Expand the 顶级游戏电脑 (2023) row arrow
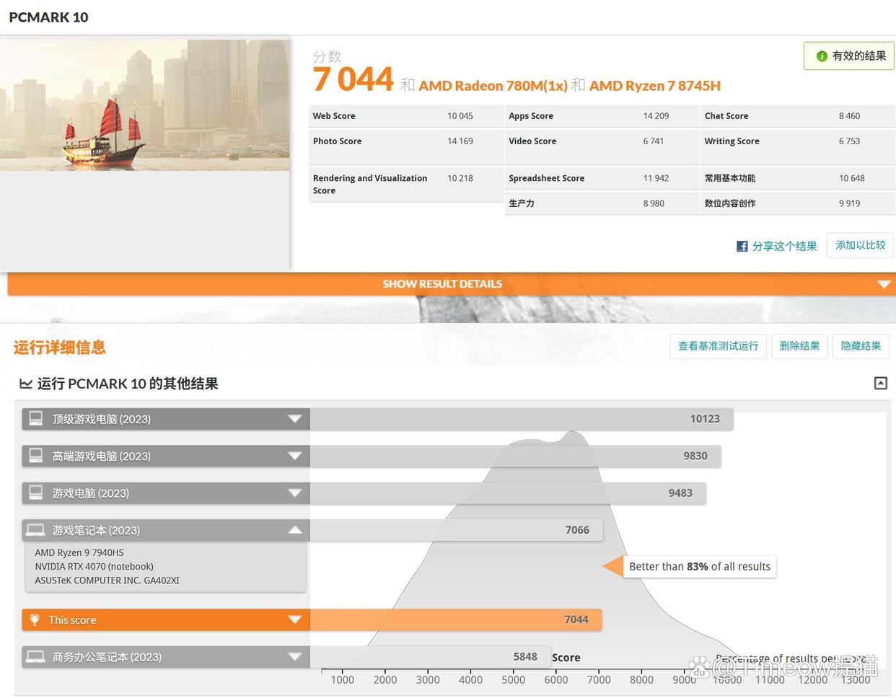 click(x=294, y=419)
